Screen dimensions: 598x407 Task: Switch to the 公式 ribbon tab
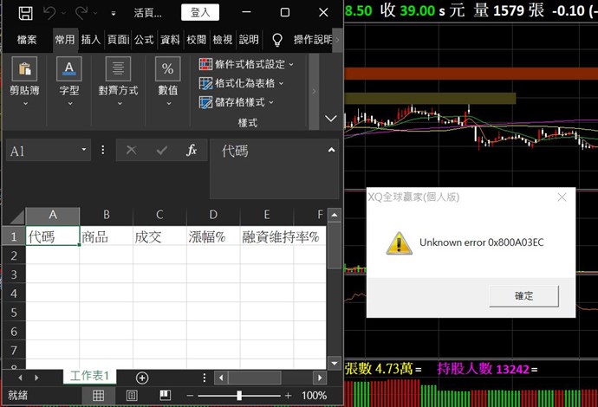(x=144, y=40)
